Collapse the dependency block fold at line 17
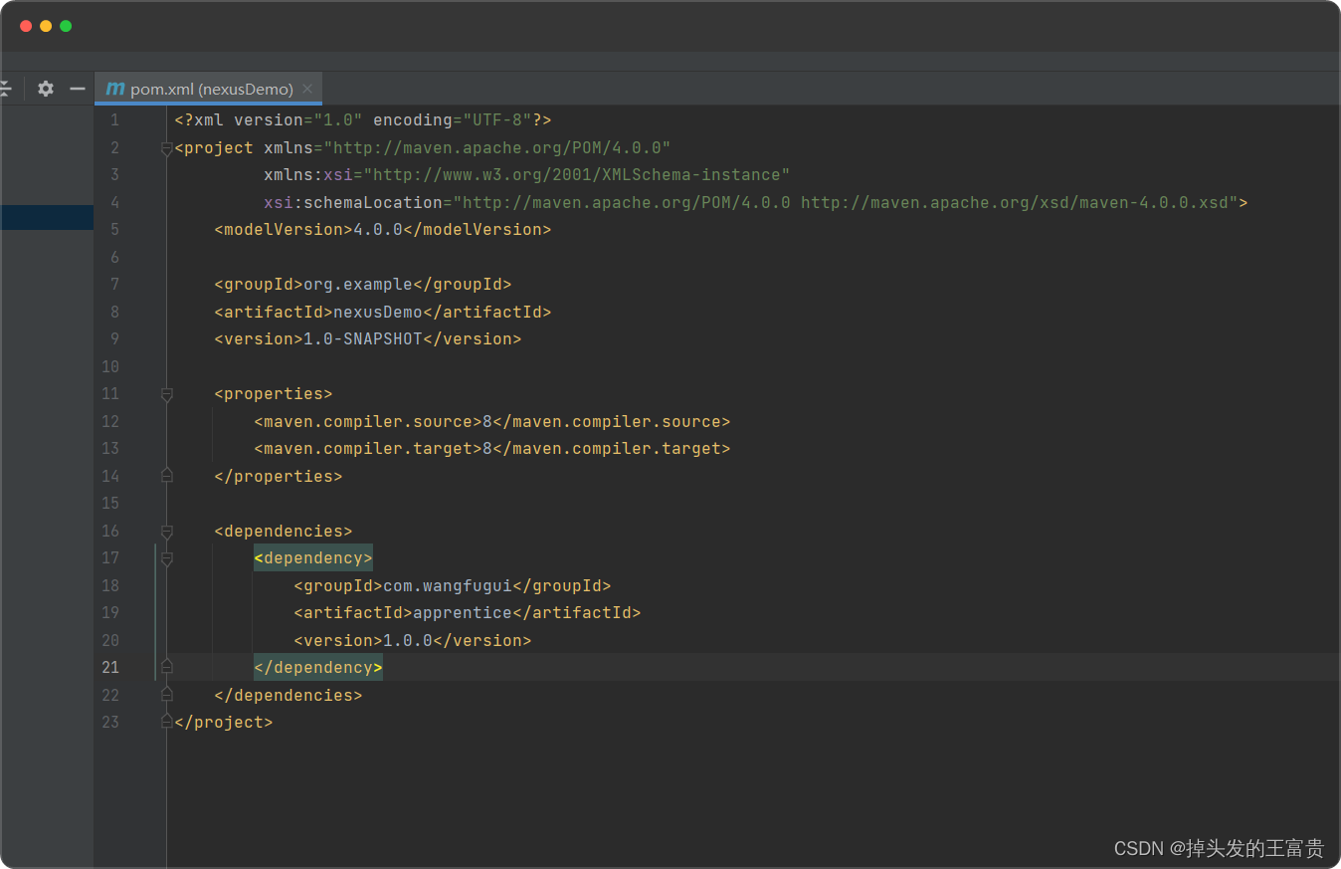 point(167,559)
